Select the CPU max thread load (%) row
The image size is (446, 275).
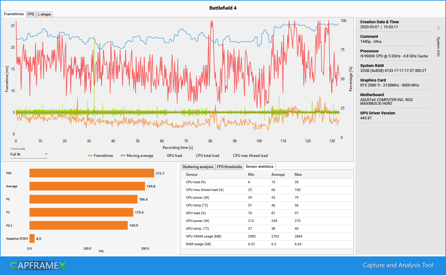coord(267,190)
